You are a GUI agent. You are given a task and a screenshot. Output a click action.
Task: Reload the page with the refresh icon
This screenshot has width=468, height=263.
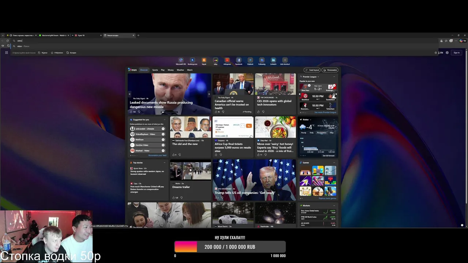pyautogui.click(x=8, y=41)
